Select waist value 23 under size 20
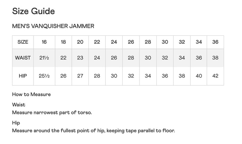Viewport: 242px width, 144px height. [80, 58]
